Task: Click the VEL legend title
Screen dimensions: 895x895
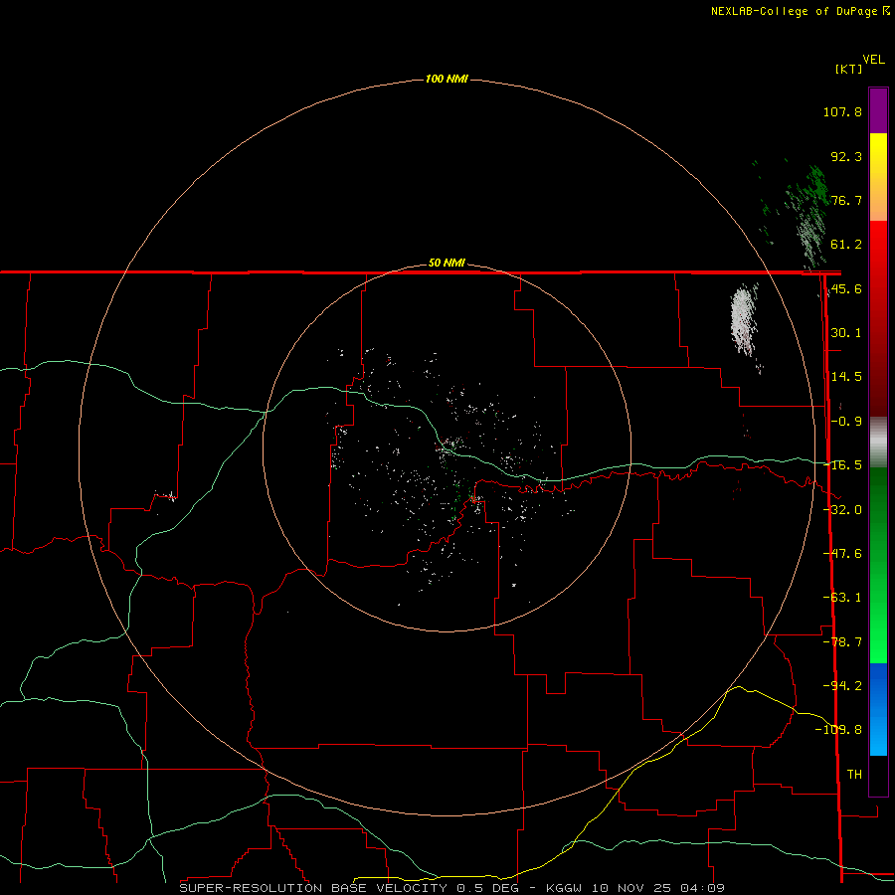Action: pyautogui.click(x=873, y=60)
